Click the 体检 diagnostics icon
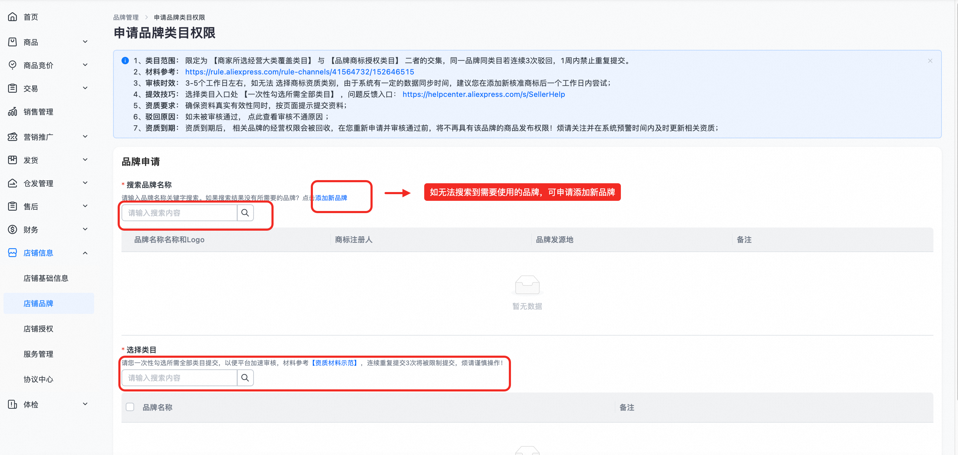 click(x=13, y=404)
